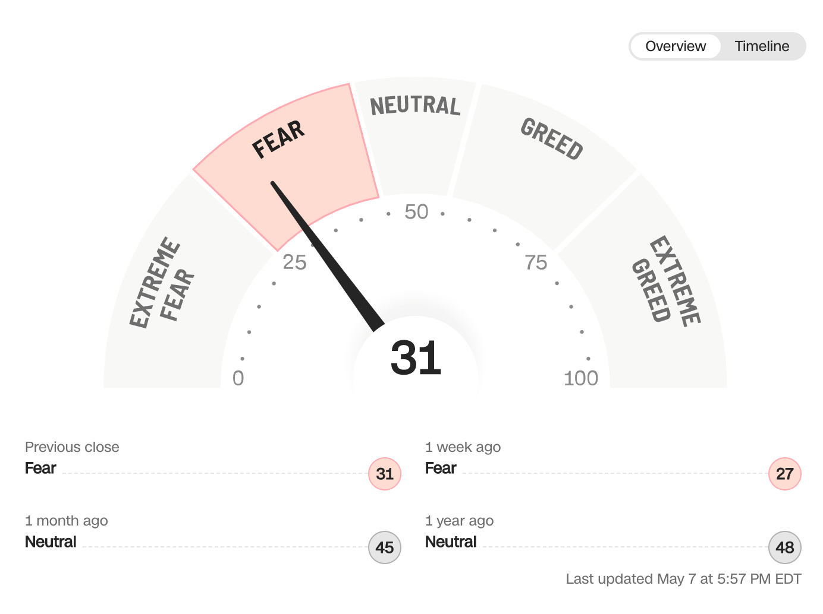Click the 1 week ago label
This screenshot has width=823, height=614.
(463, 447)
